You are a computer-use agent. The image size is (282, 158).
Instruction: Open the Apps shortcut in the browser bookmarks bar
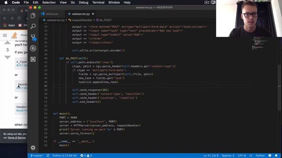tap(9, 25)
